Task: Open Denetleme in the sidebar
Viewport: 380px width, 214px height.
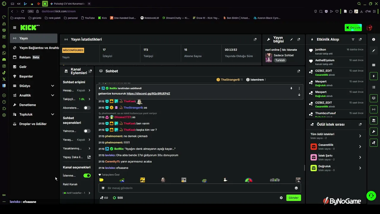Action: click(x=33, y=105)
